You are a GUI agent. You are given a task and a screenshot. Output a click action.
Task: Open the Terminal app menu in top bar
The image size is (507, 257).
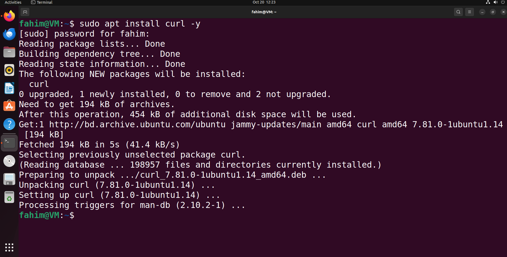[42, 2]
